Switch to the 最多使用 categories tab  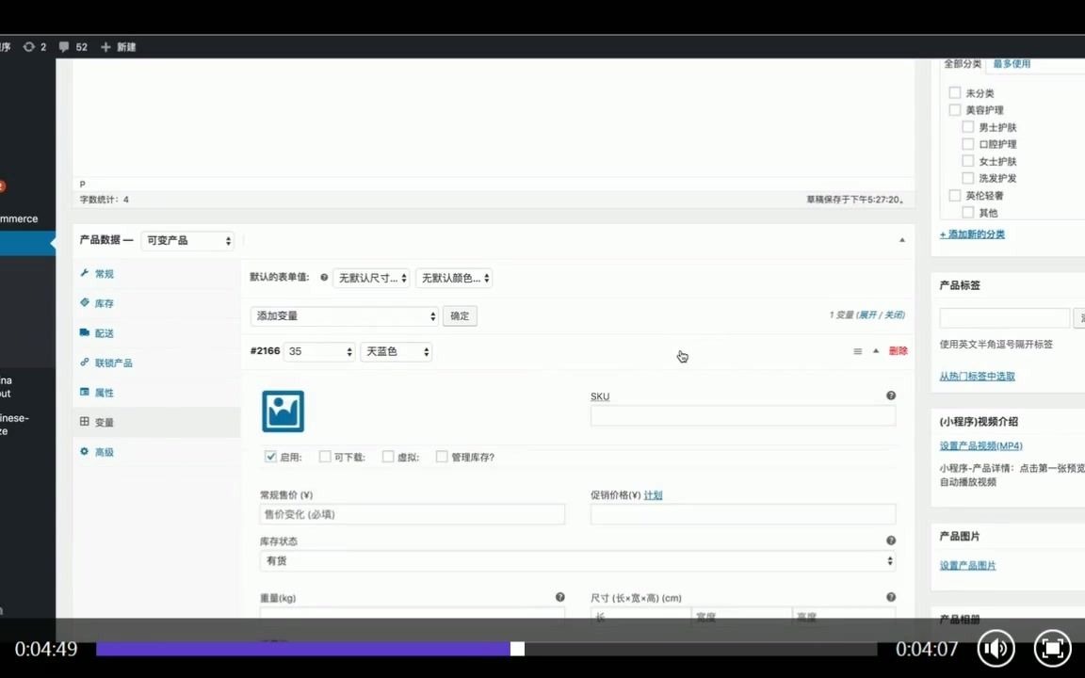coord(1012,64)
